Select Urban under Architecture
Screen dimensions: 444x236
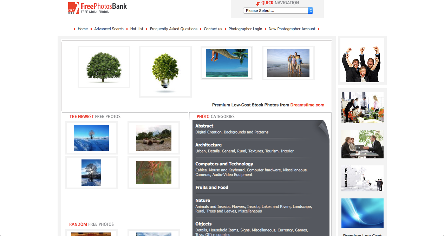(201, 151)
